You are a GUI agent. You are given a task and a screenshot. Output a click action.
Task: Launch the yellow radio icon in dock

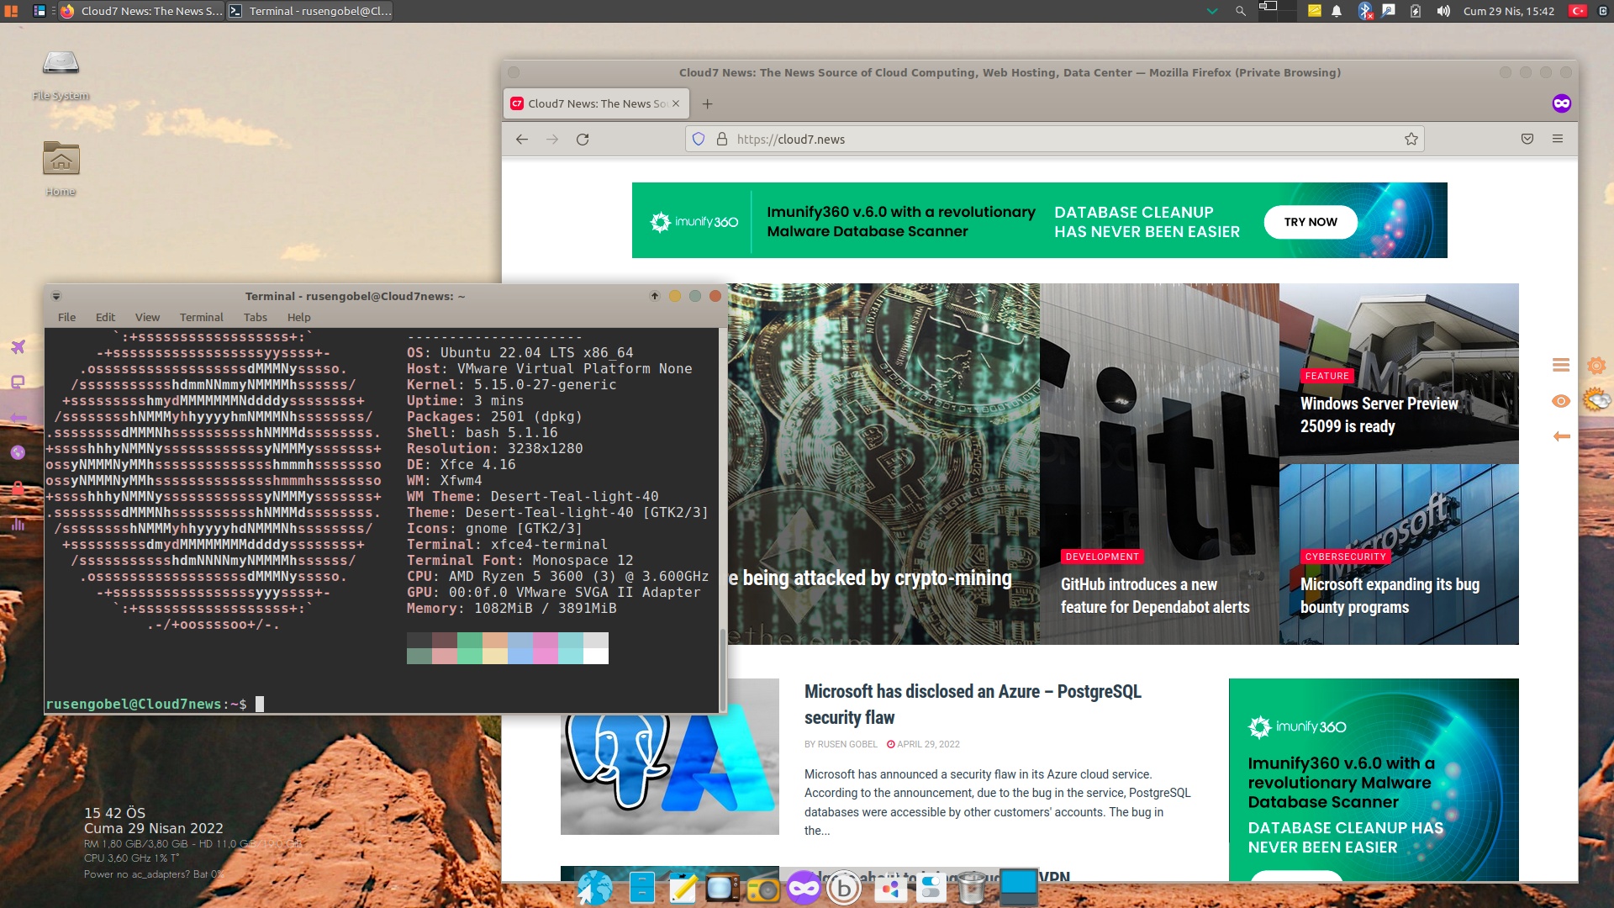tap(763, 889)
